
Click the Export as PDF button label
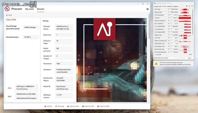tap(89, 106)
